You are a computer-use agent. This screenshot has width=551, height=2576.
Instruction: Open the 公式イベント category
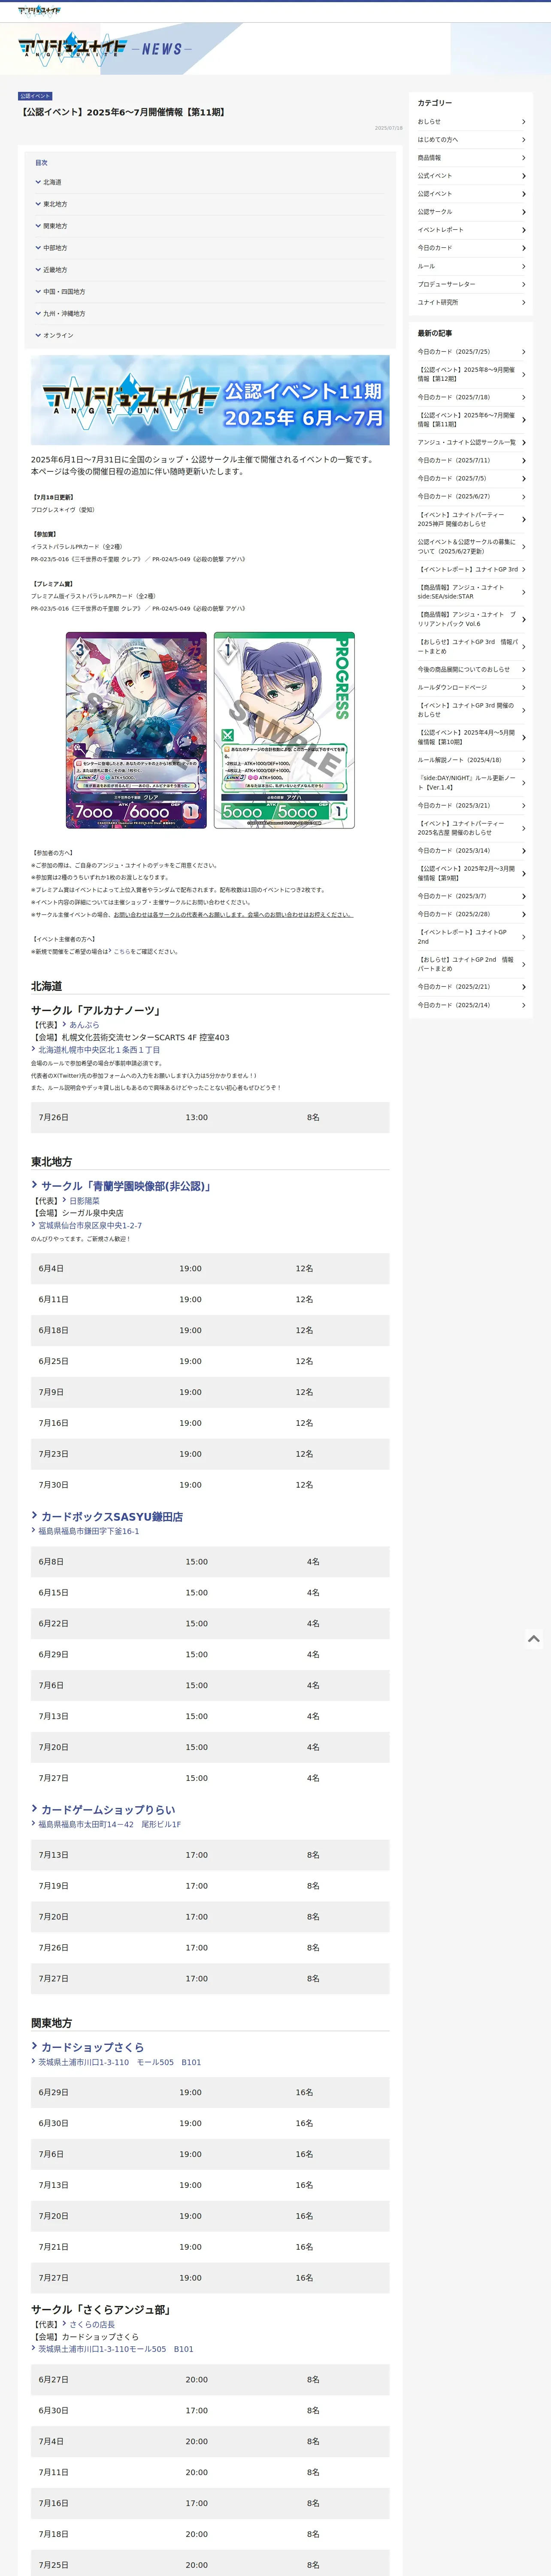tap(471, 176)
